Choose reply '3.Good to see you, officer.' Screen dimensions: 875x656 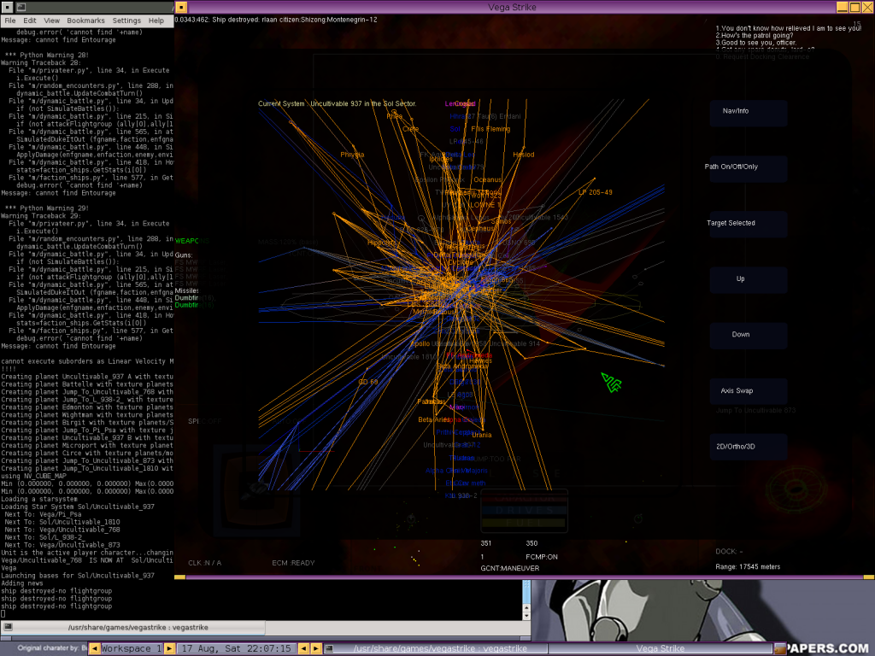click(755, 43)
